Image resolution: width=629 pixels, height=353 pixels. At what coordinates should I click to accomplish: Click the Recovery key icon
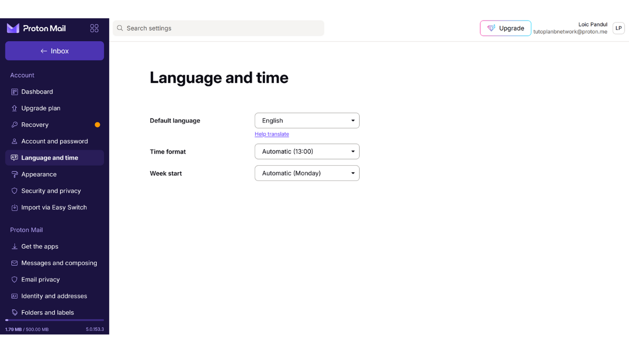[14, 125]
